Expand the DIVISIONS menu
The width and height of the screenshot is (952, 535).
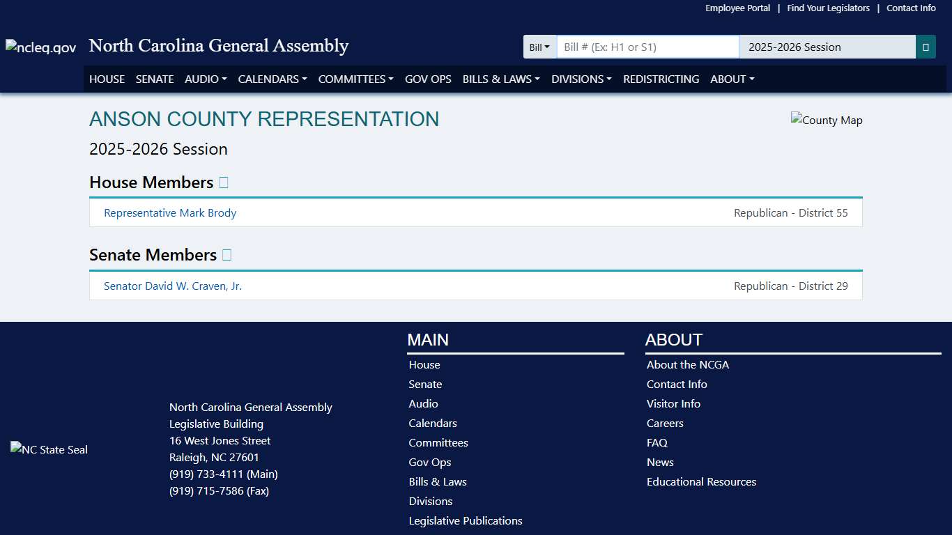point(581,79)
